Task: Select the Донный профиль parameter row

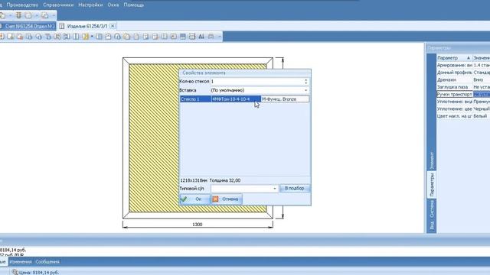Action: pyautogui.click(x=463, y=73)
